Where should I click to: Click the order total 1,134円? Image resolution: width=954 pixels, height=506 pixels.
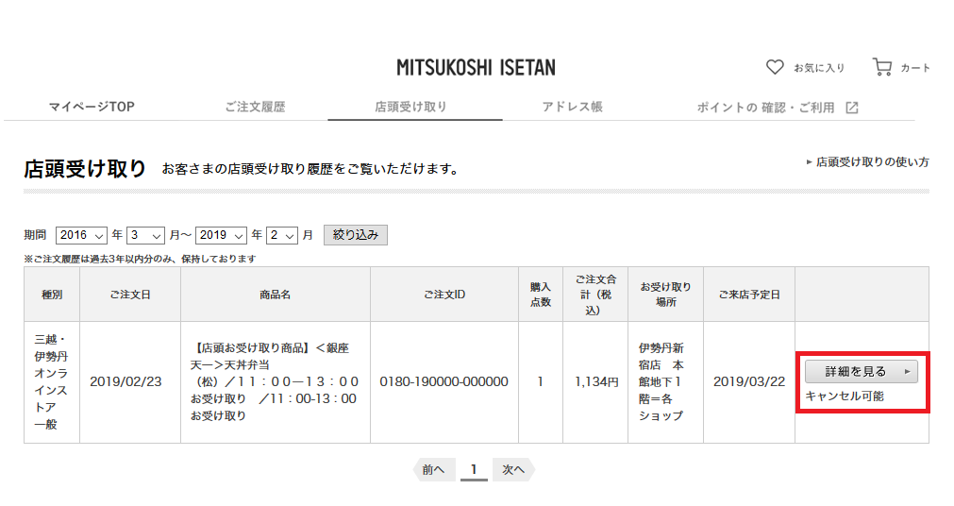pos(596,381)
